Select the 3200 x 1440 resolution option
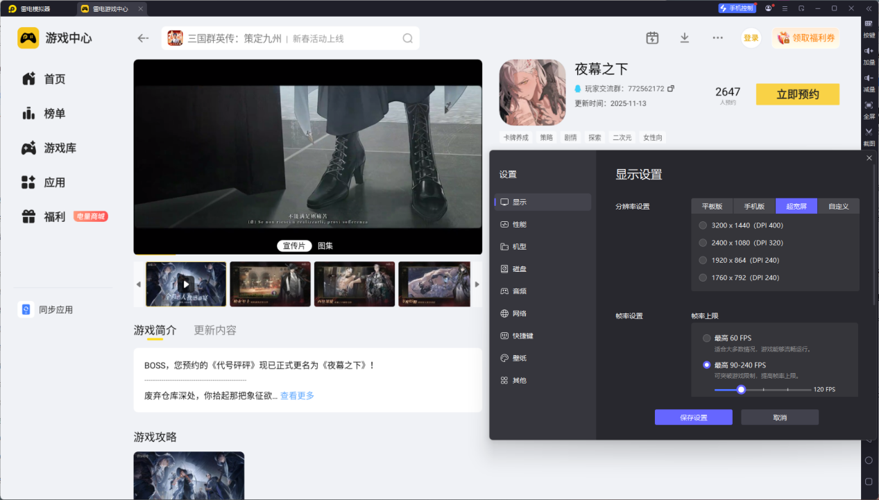 (703, 225)
